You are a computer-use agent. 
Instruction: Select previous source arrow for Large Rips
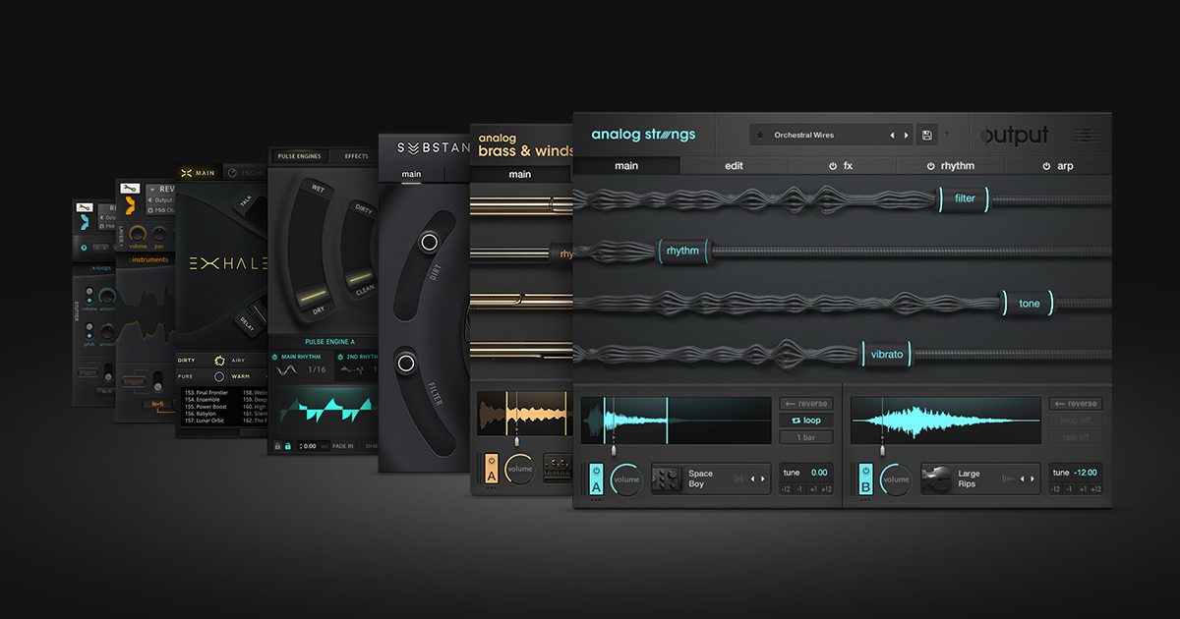tap(1021, 478)
